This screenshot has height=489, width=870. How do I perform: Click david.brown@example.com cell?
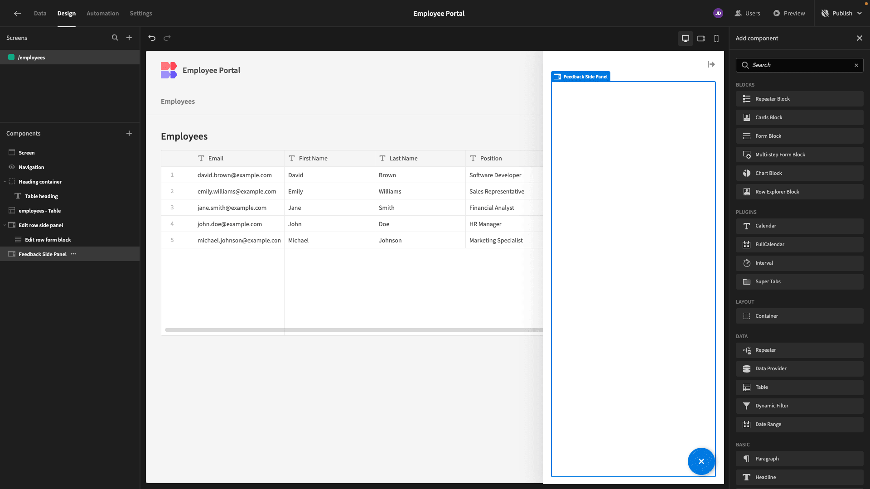pos(235,175)
